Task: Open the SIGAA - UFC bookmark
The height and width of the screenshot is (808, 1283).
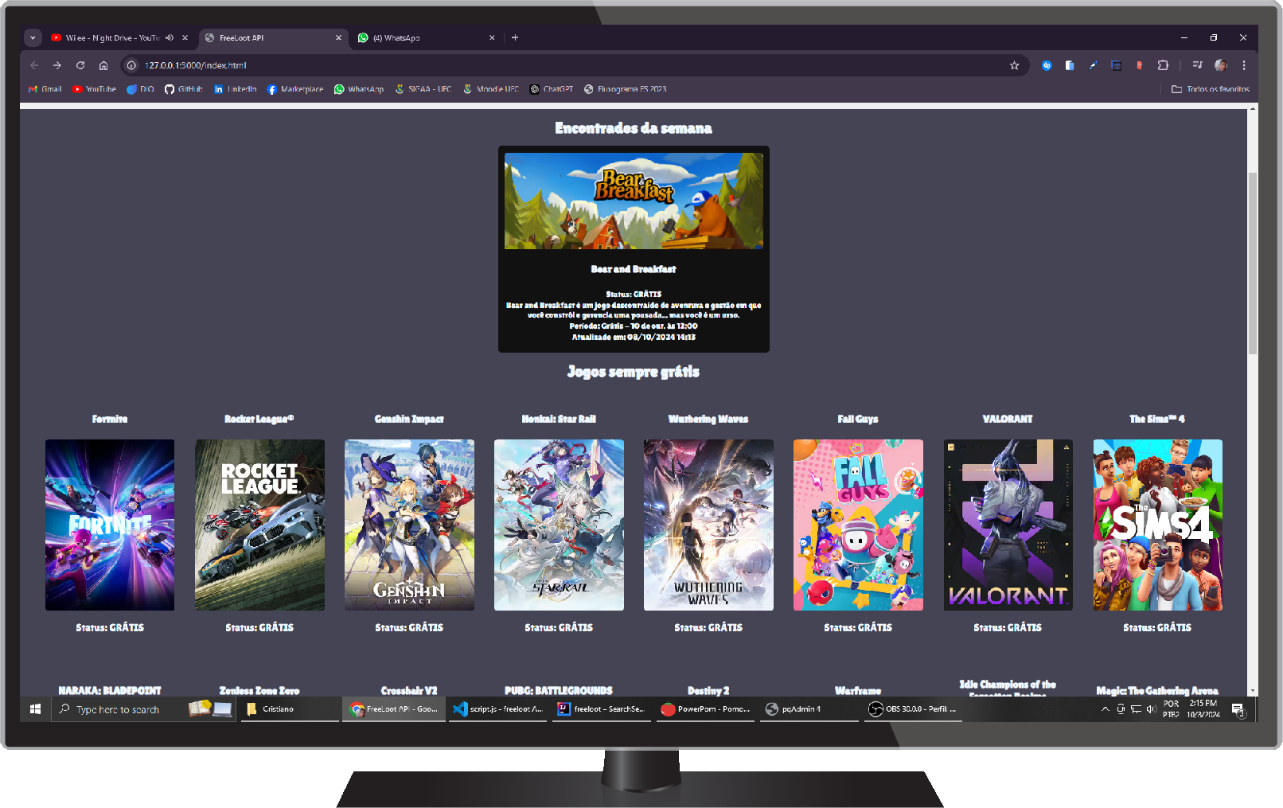Action: tap(423, 89)
